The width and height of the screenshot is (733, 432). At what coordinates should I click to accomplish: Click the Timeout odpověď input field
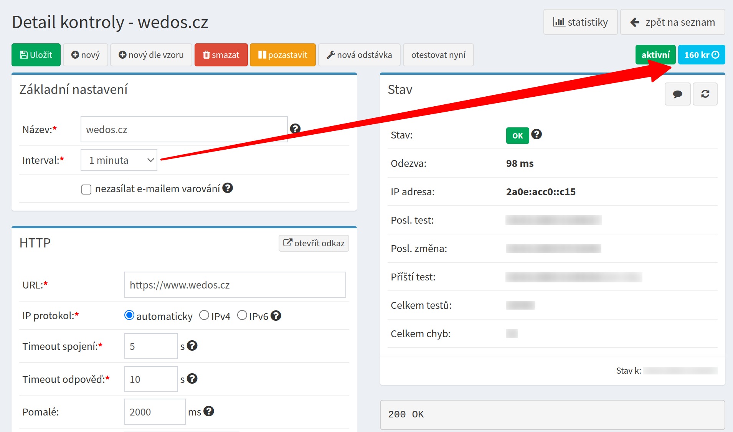[x=151, y=379]
